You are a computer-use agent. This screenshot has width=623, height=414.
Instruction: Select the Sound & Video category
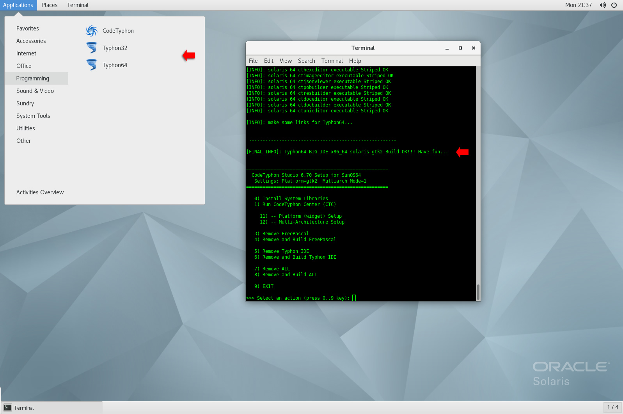pyautogui.click(x=37, y=91)
